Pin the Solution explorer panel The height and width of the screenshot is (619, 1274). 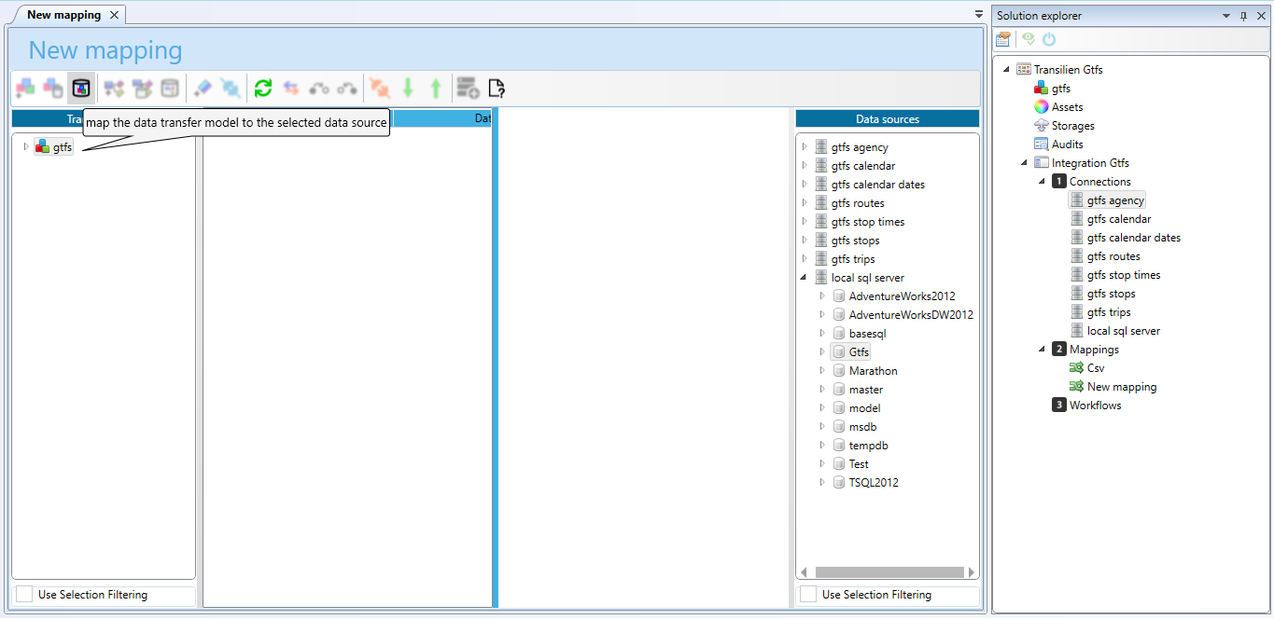click(x=1243, y=16)
